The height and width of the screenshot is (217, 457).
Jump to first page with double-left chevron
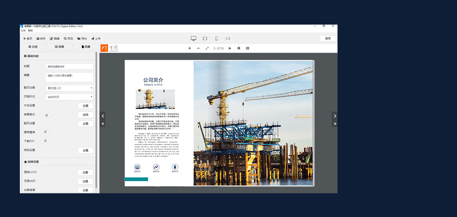[103, 124]
